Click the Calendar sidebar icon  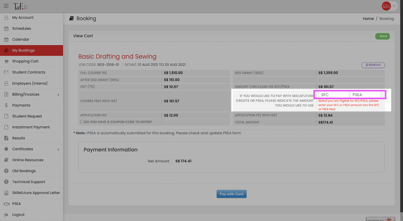(6, 39)
